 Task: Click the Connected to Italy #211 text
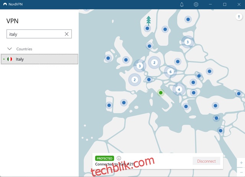pos(115,164)
